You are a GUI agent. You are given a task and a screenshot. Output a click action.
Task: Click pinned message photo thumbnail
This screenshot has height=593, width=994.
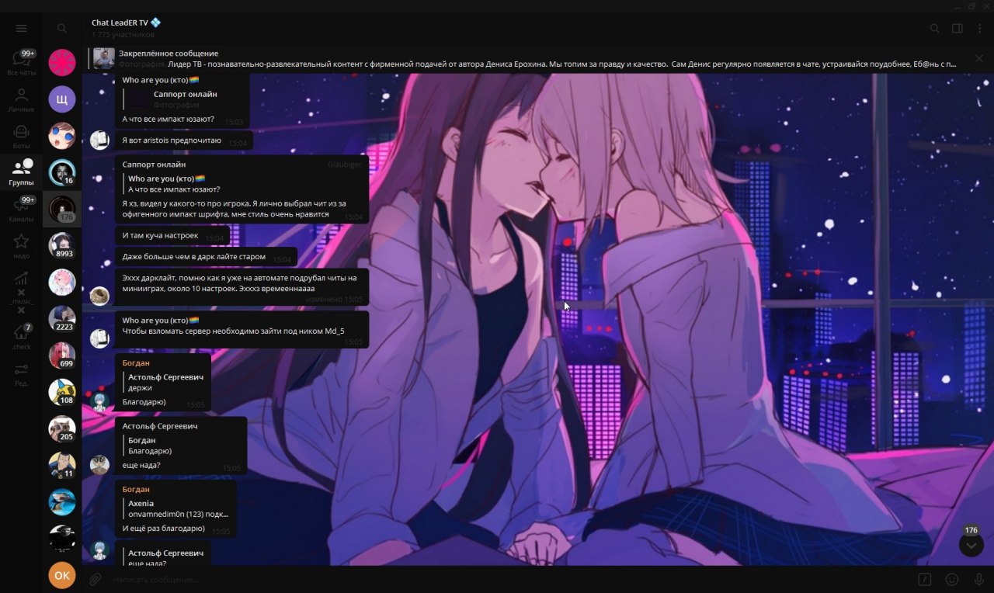pyautogui.click(x=104, y=59)
